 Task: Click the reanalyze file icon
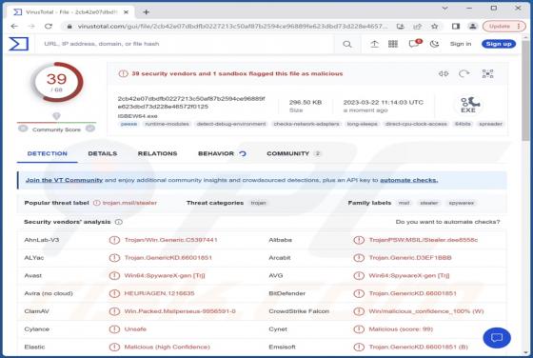464,73
